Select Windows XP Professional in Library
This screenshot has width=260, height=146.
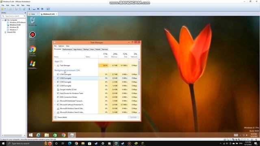pyautogui.click(x=16, y=22)
